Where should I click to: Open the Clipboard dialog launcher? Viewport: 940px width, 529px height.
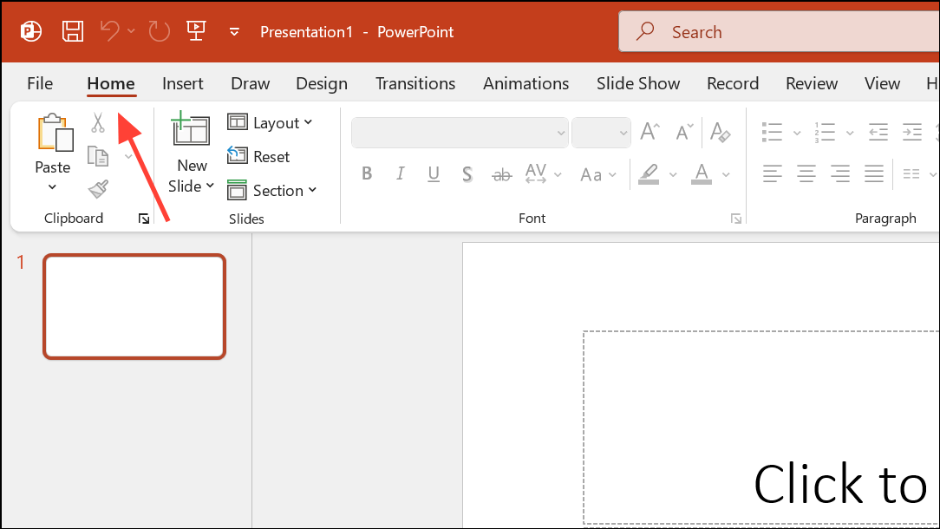(143, 219)
